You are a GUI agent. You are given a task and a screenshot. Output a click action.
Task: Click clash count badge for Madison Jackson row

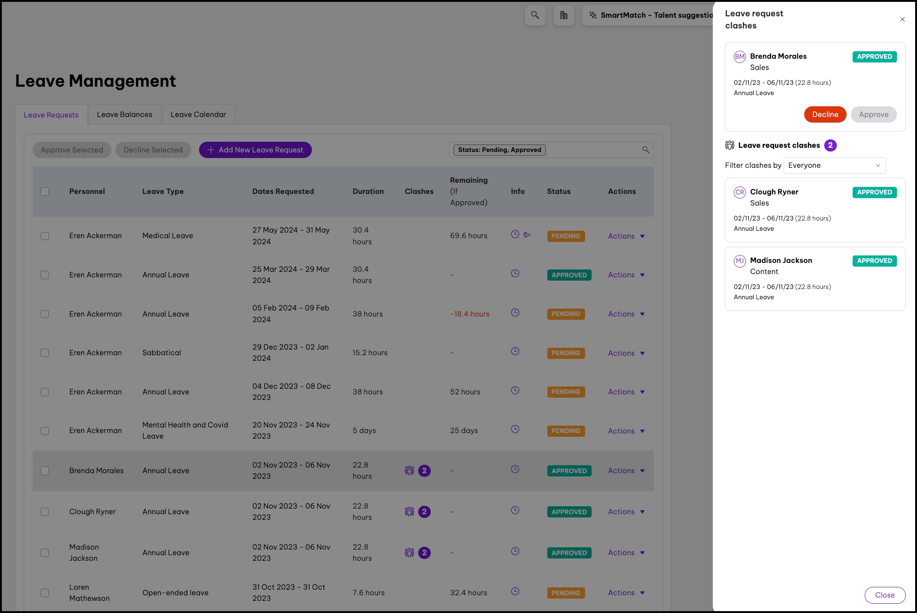[424, 552]
